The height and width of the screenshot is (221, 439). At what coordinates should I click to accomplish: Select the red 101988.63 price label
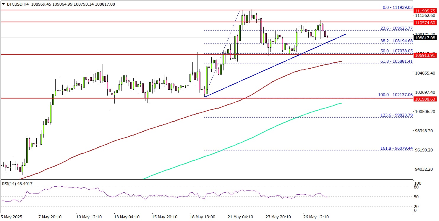[x=425, y=99]
